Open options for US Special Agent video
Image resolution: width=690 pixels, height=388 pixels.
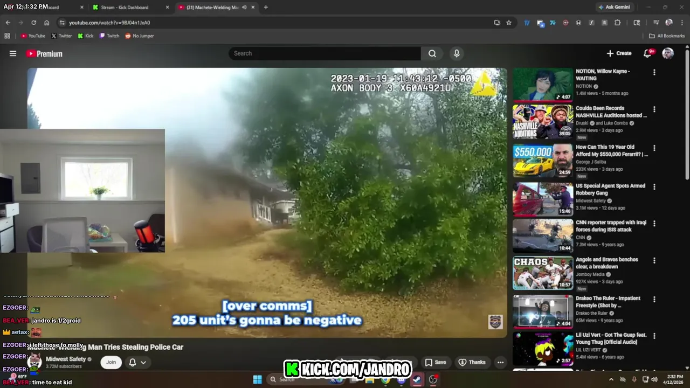(654, 187)
